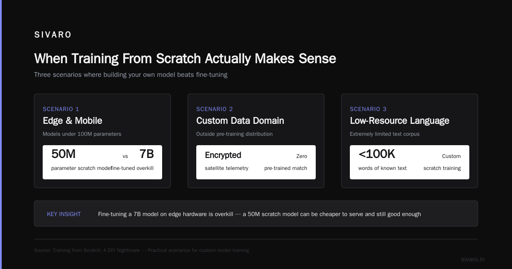Click the subtitle about three scenarios
The height and width of the screenshot is (269, 512).
(131, 75)
